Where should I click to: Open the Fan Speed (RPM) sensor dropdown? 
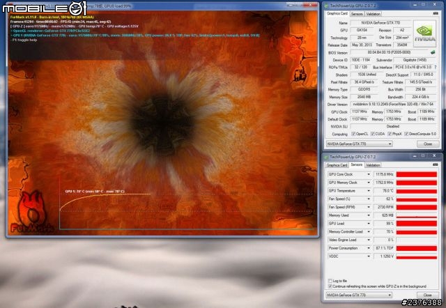tap(369, 207)
